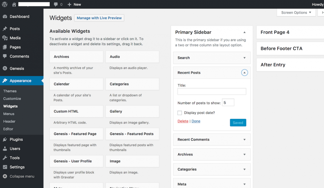Expand the After Entry widget area

(x=290, y=65)
